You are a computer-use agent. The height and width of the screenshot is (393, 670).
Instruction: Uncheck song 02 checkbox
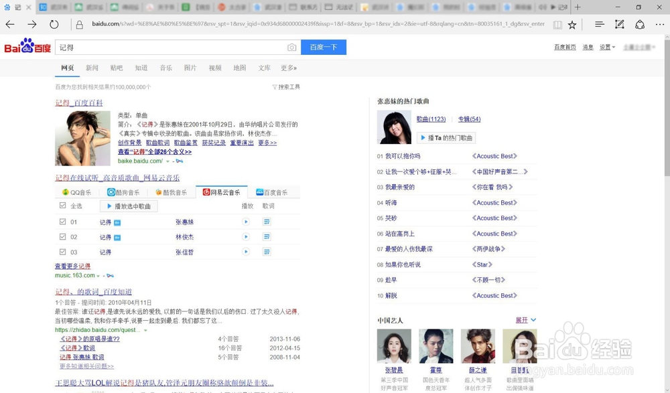63,236
